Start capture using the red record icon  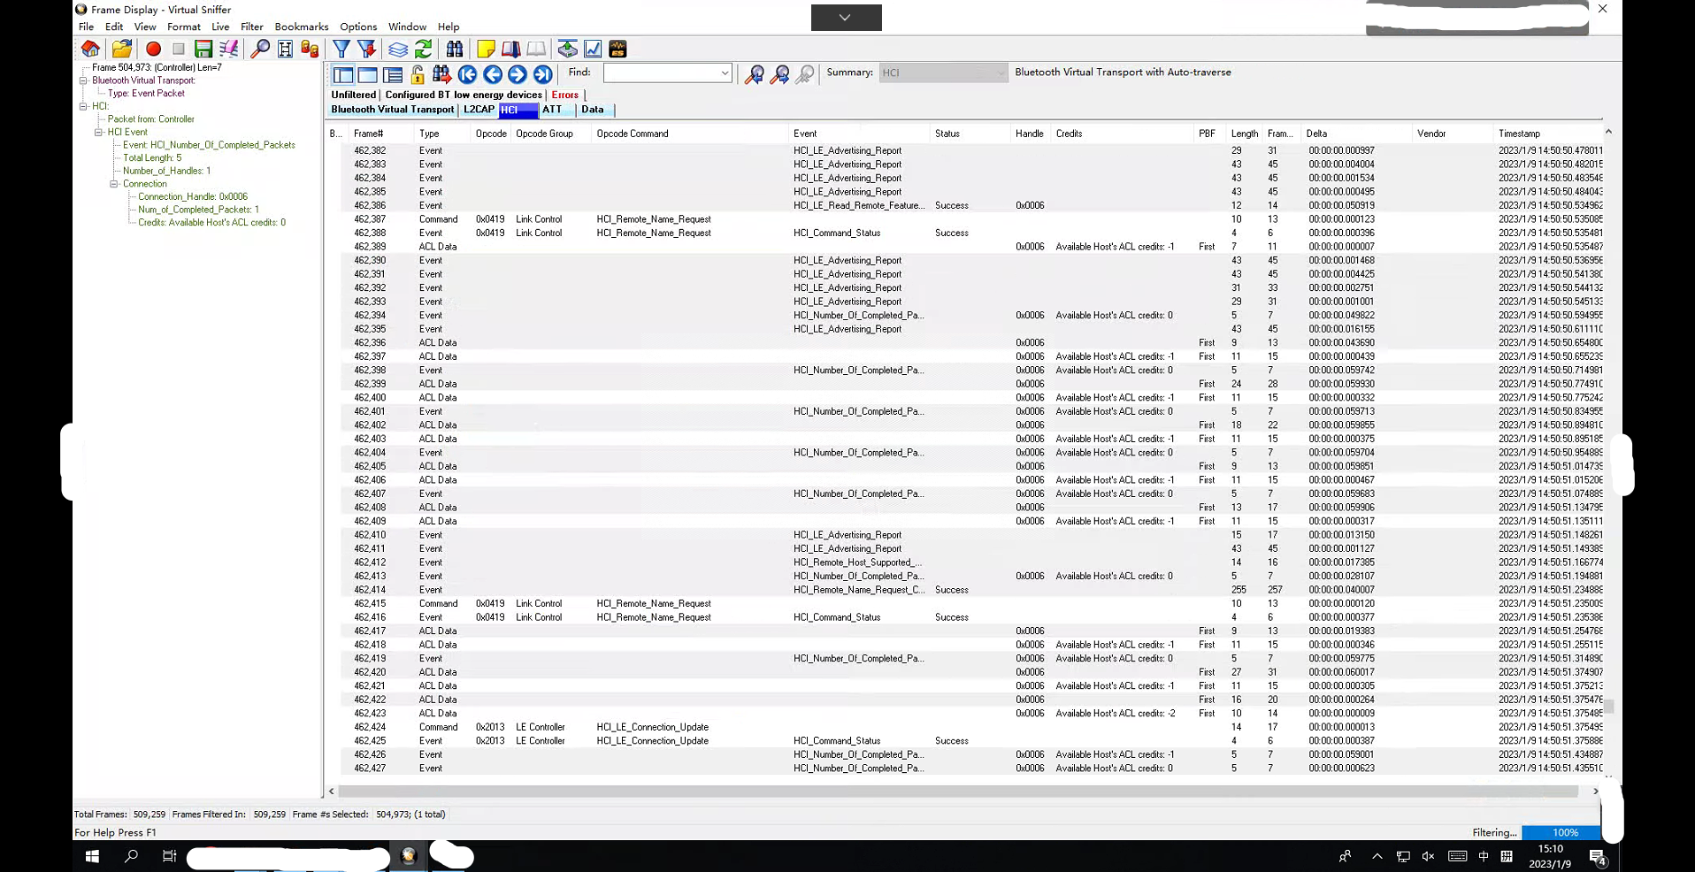(153, 49)
